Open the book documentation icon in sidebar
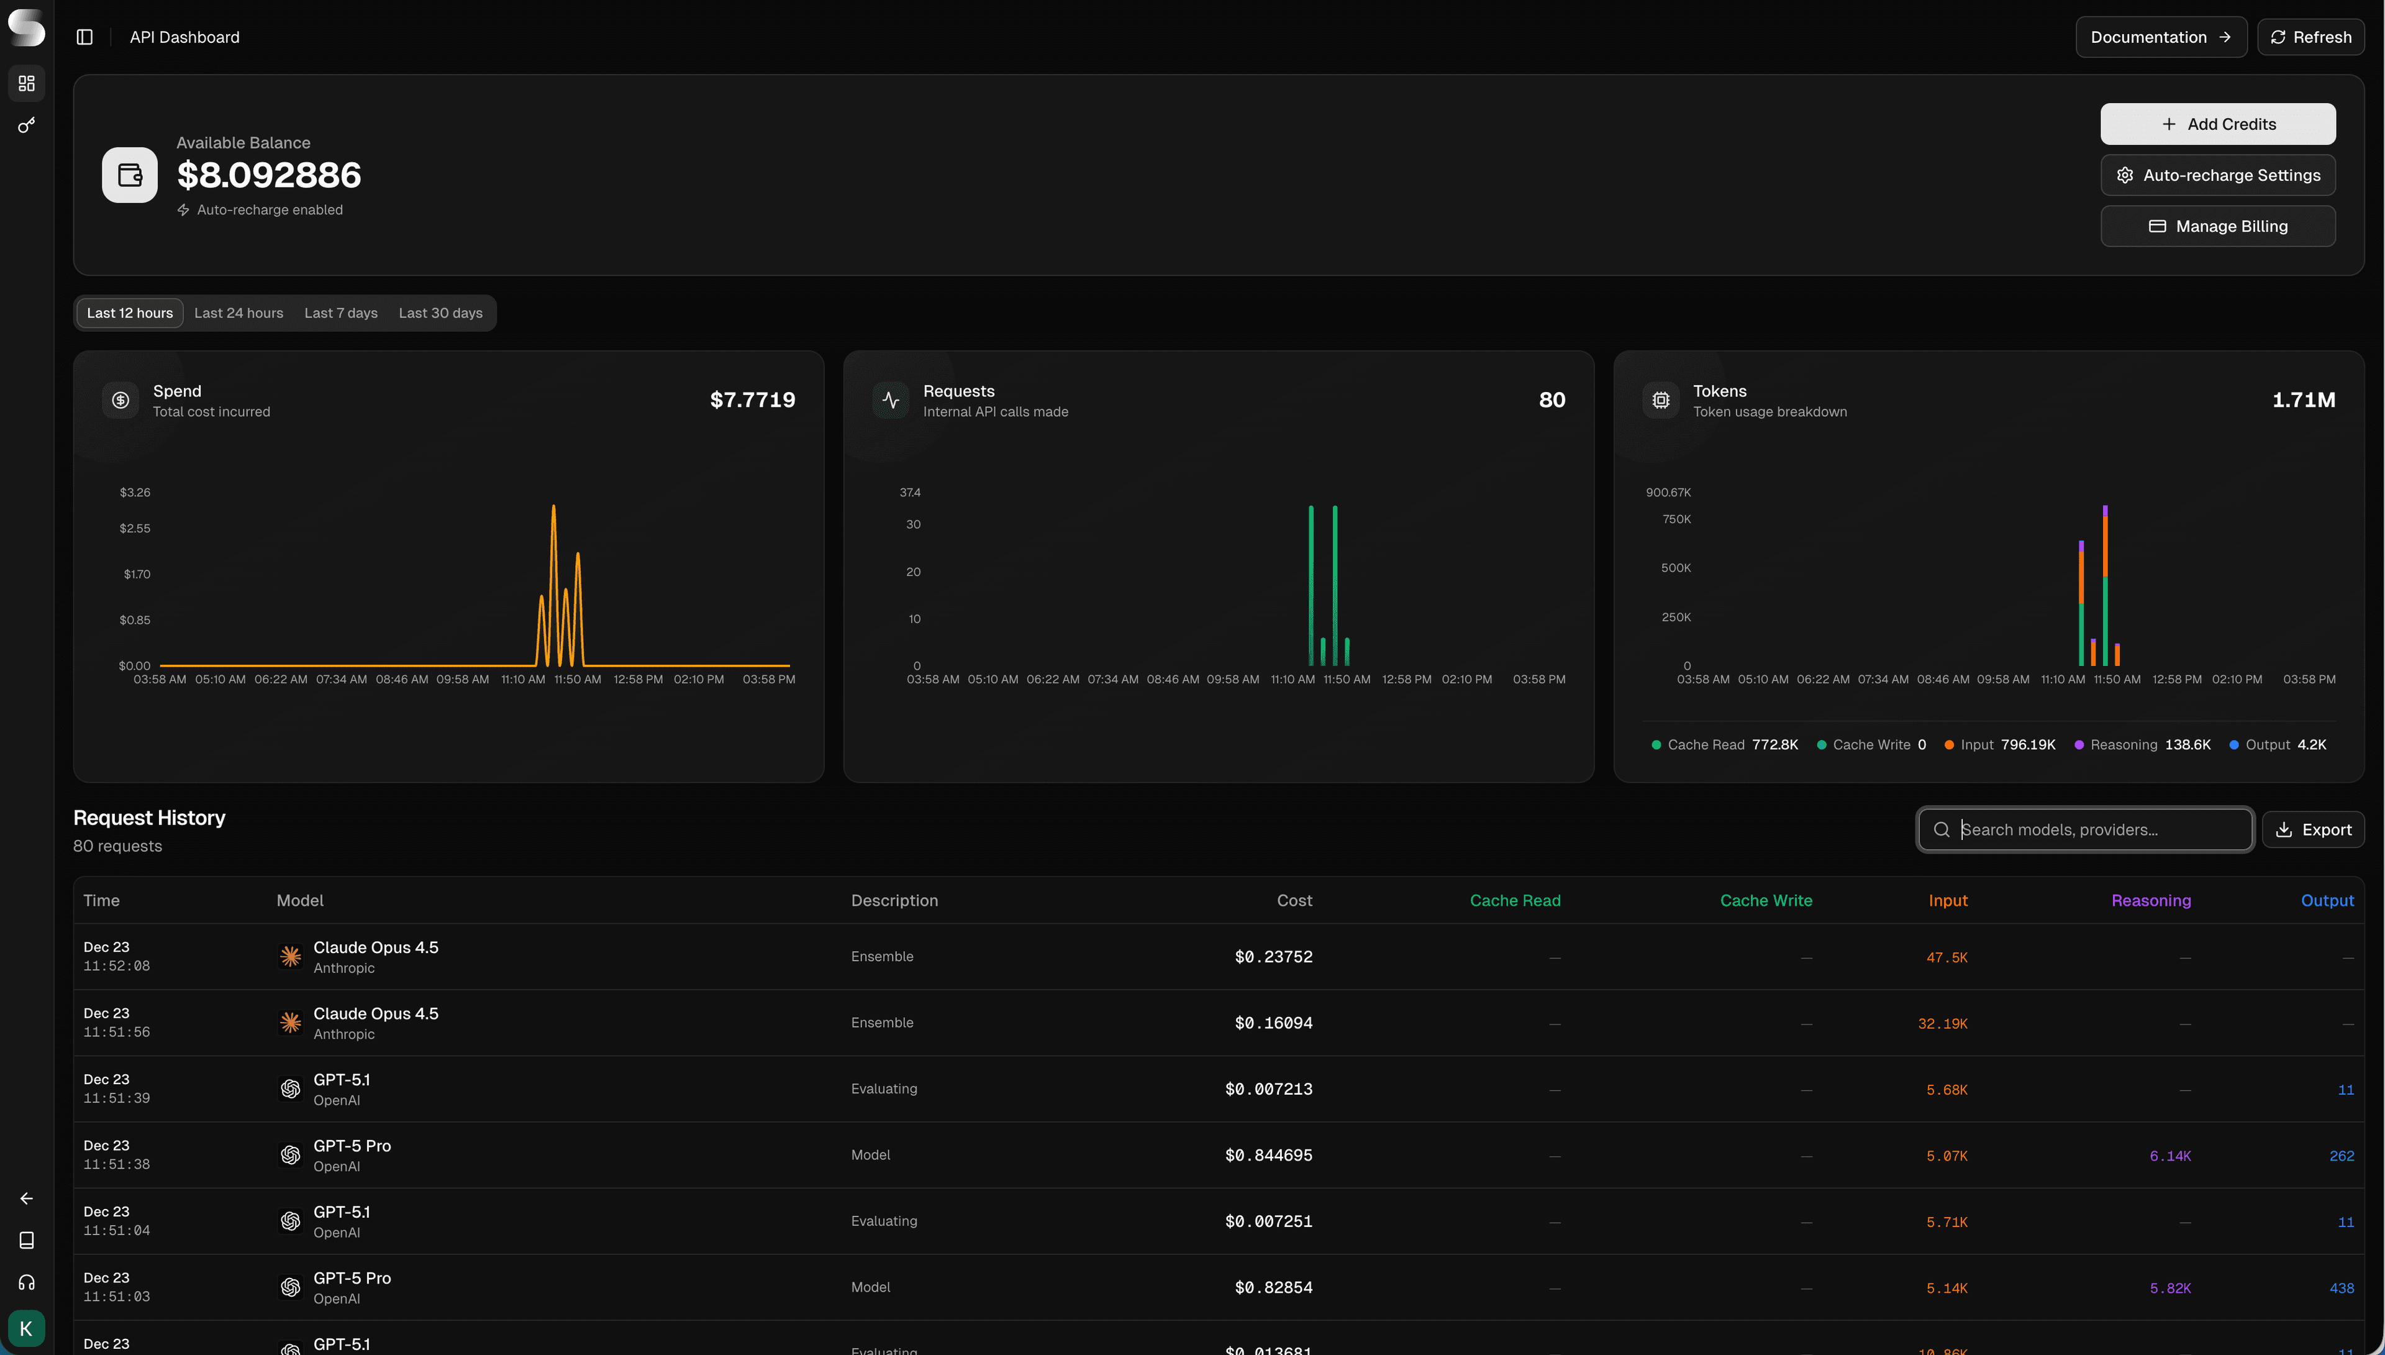The height and width of the screenshot is (1355, 2385). click(26, 1239)
